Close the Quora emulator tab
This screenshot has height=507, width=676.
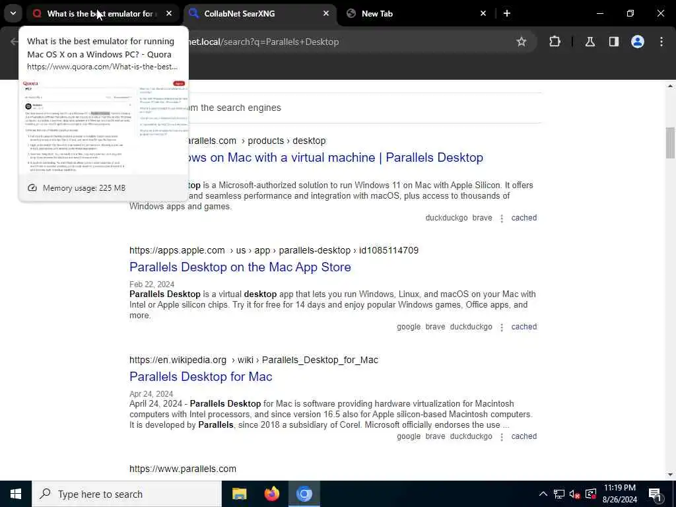pos(169,14)
